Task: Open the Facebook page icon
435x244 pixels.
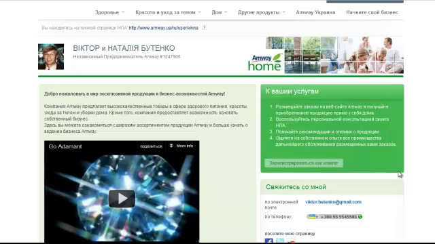Action: coord(269,241)
